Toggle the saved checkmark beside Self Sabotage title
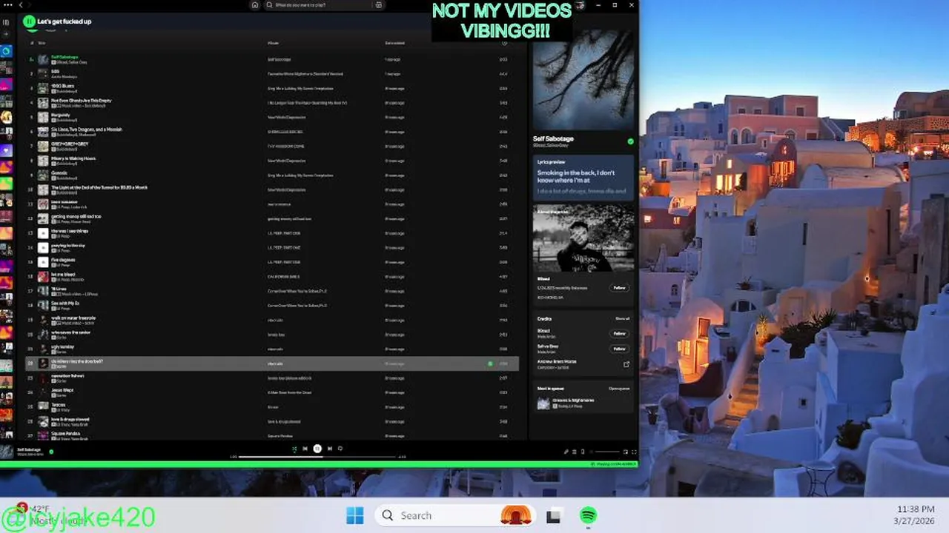Image resolution: width=949 pixels, height=533 pixels. coord(631,141)
